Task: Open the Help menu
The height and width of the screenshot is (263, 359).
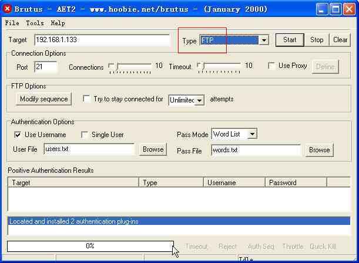Action: 58,23
